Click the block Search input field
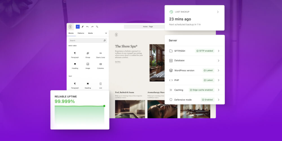The height and width of the screenshot is (141, 282). pos(86,41)
